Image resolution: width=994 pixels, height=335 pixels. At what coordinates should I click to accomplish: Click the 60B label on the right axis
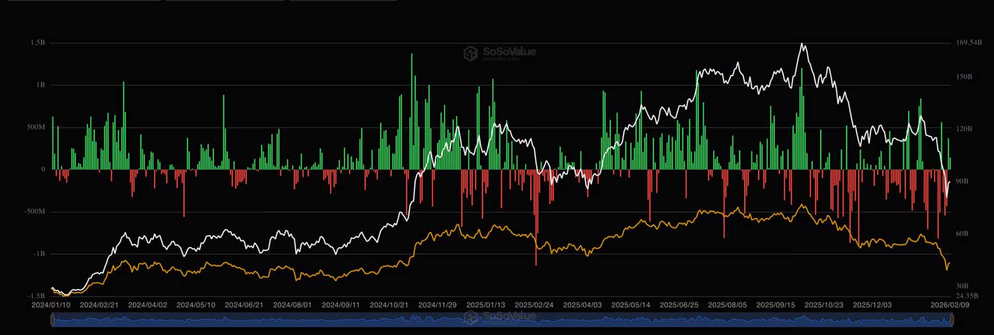tap(963, 233)
